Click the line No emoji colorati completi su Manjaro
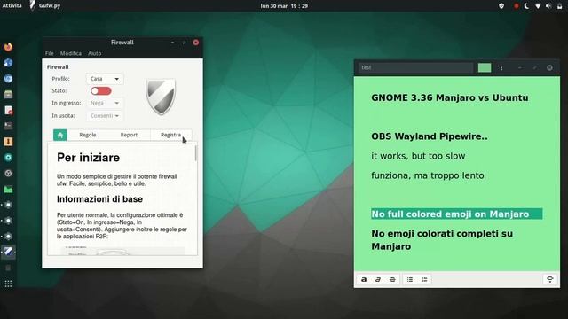Image resolution: width=568 pixels, height=319 pixels. [442, 240]
